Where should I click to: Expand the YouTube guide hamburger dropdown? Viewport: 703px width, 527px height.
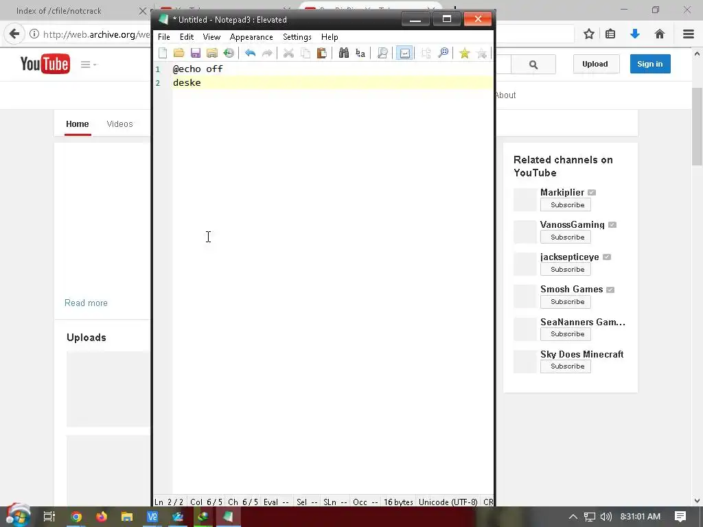89,65
